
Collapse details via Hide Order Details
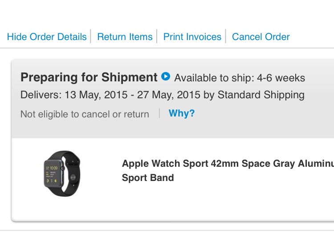pos(47,37)
